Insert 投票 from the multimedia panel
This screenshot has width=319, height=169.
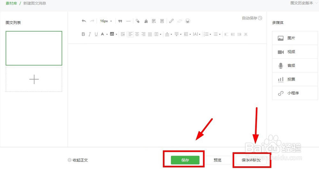coord(295,79)
